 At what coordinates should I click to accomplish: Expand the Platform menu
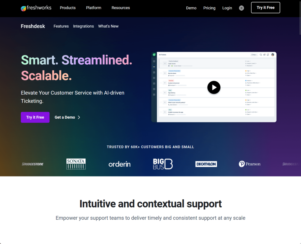pos(93,8)
